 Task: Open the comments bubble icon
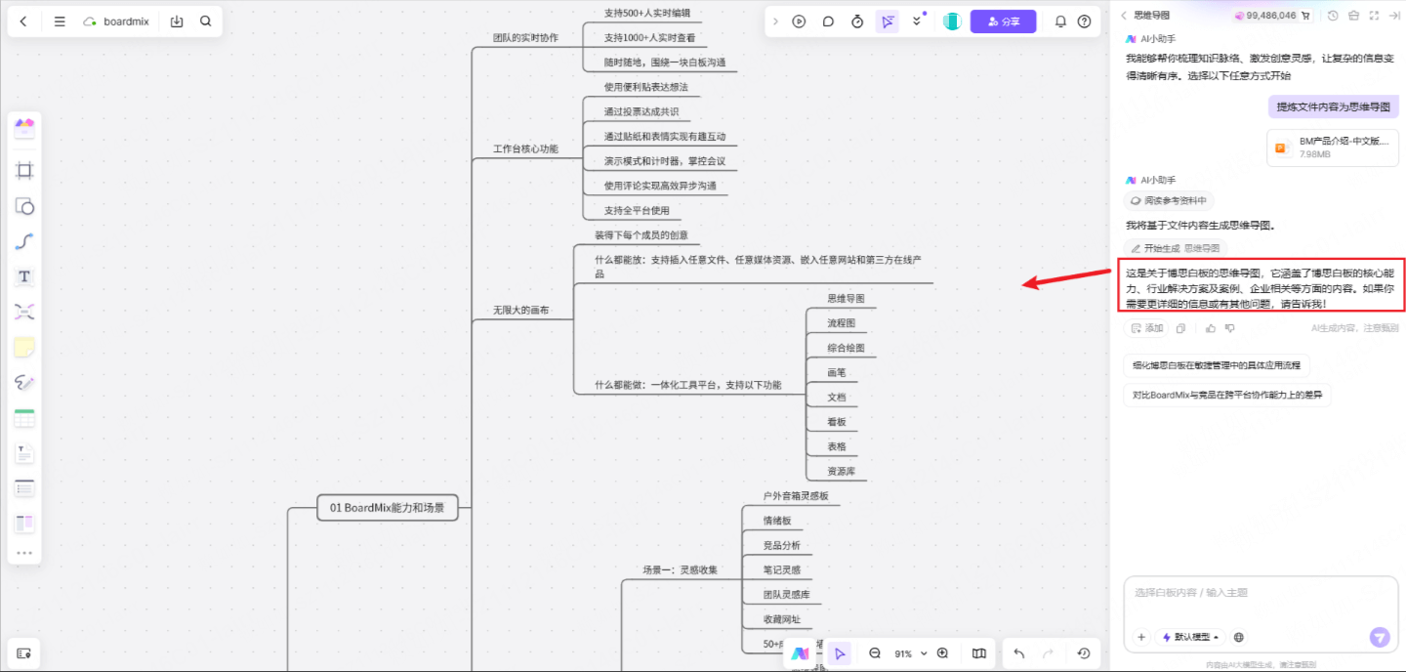[828, 21]
